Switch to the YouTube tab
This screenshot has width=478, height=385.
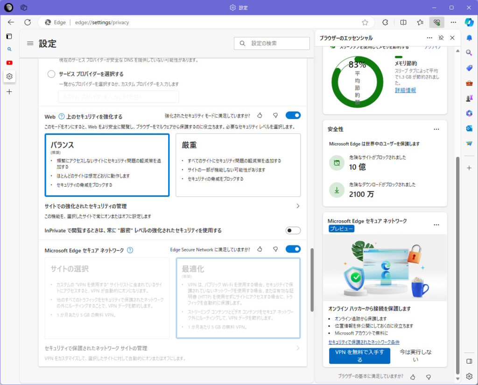[9, 63]
